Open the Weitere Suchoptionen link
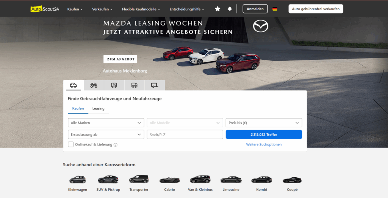This screenshot has width=388, height=198. [x=264, y=144]
